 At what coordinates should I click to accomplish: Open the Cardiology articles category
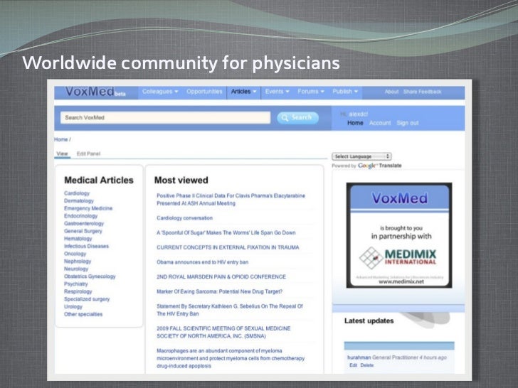tap(77, 193)
